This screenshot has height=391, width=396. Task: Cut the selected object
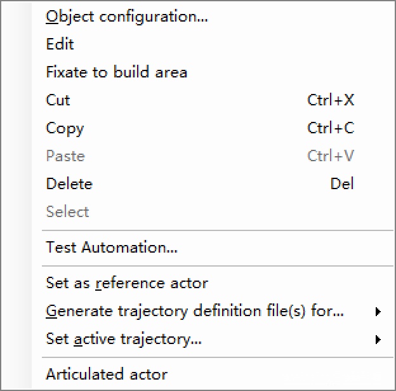click(58, 100)
